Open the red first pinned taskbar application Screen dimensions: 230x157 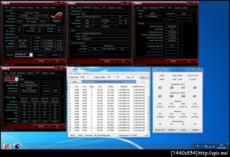(7, 146)
